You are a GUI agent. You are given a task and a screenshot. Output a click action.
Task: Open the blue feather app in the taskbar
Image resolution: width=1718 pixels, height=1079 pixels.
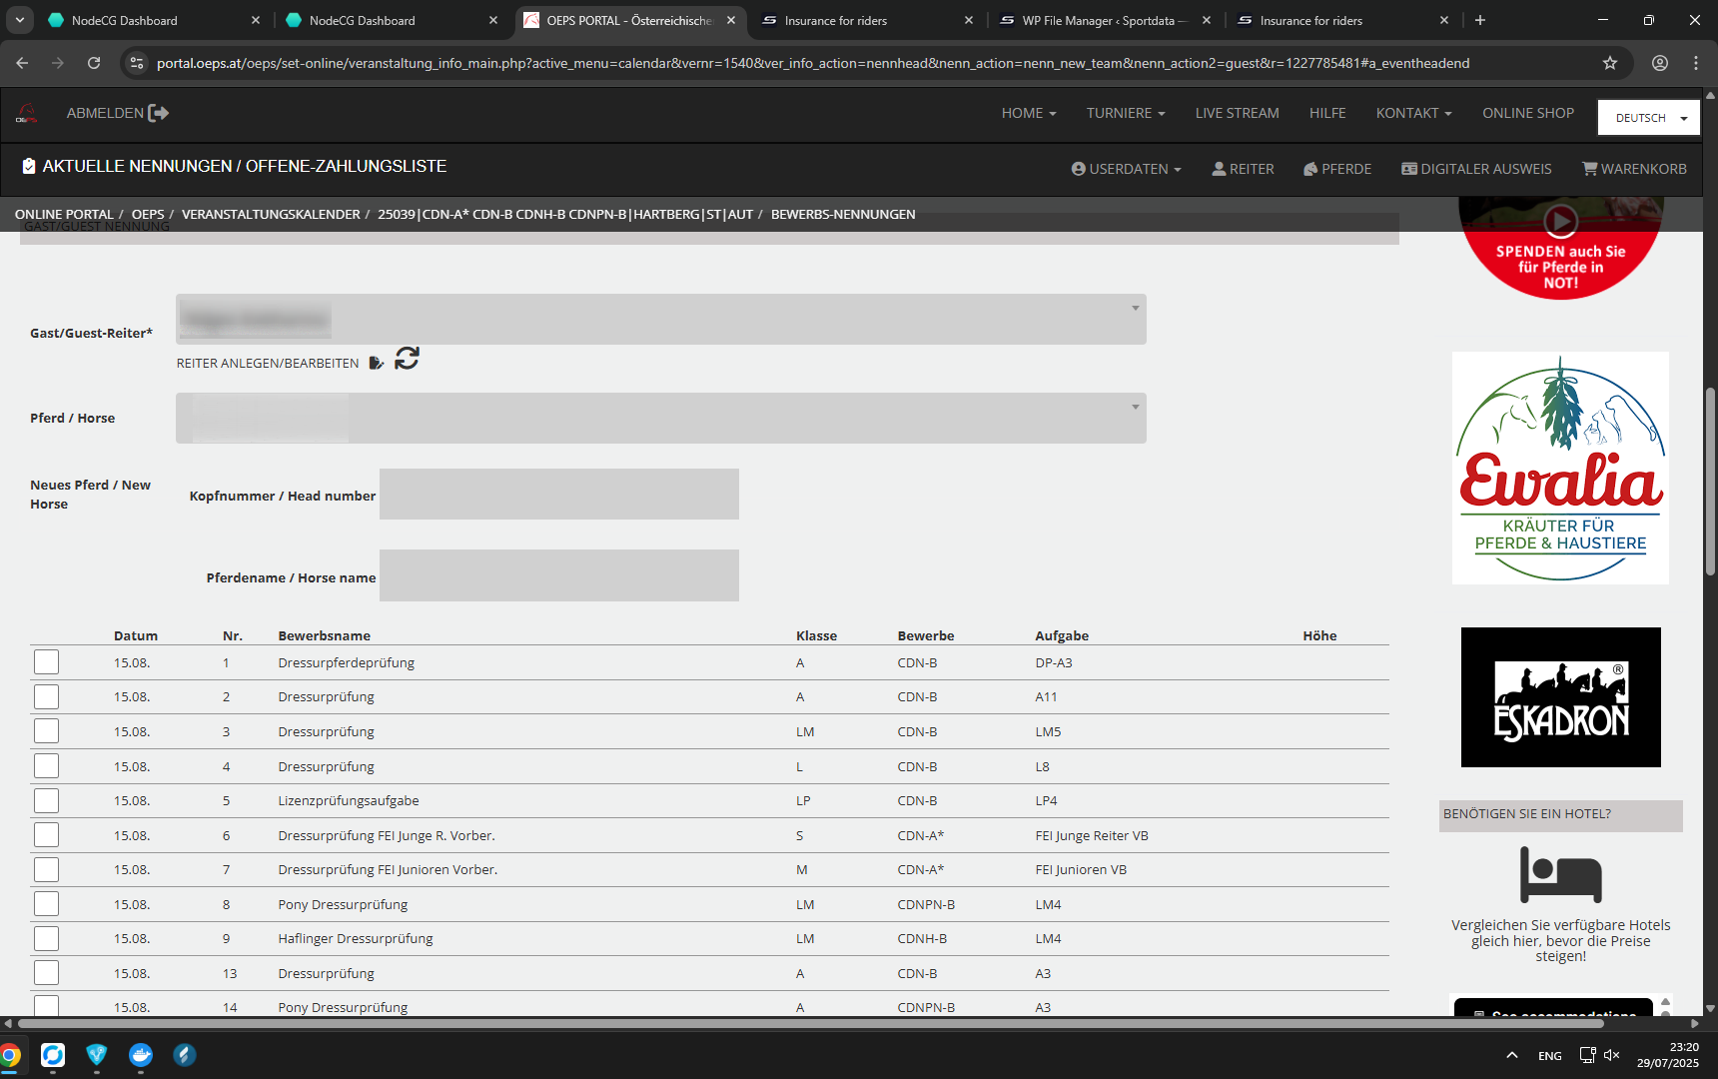pyautogui.click(x=185, y=1055)
